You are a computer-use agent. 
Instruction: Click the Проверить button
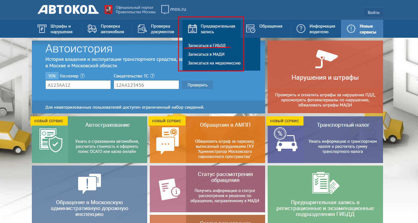coord(197,85)
